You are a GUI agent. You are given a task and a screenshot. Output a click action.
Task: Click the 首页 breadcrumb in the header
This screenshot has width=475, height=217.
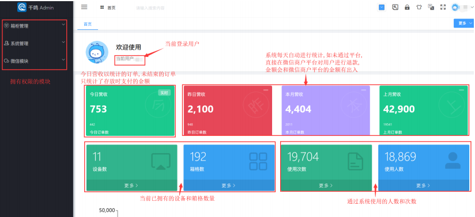click(x=111, y=8)
